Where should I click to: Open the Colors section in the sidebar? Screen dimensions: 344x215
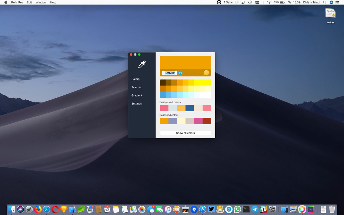click(135, 79)
